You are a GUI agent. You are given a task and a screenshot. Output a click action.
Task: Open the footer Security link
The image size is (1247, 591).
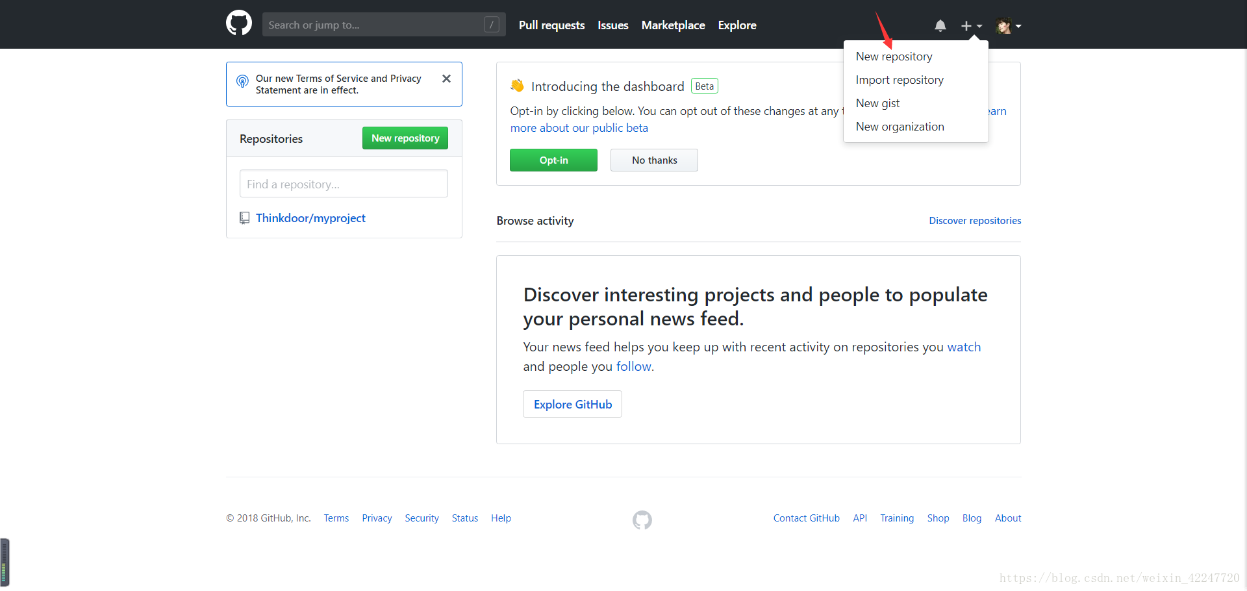422,518
